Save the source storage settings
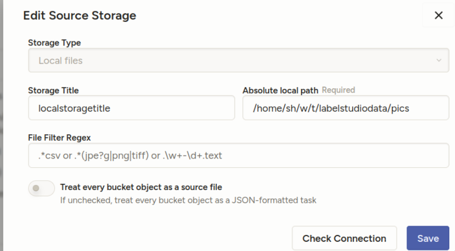Screen dimensions: 455x251 pos(428,239)
